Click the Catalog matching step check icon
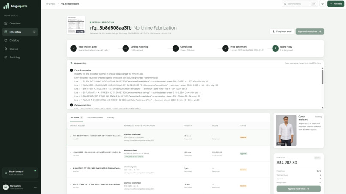This screenshot has width=346, height=194. point(125,48)
